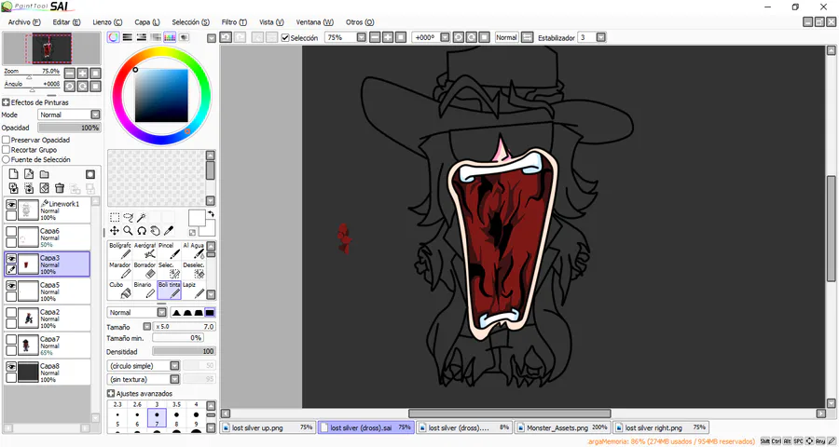The height and width of the screenshot is (447, 839).
Task: Open the Capa menu
Action: coord(147,22)
